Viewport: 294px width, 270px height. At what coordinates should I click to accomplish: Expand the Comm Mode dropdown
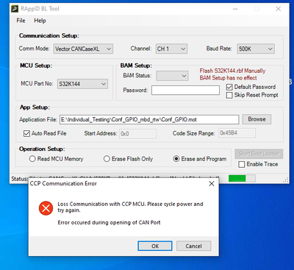(83, 49)
